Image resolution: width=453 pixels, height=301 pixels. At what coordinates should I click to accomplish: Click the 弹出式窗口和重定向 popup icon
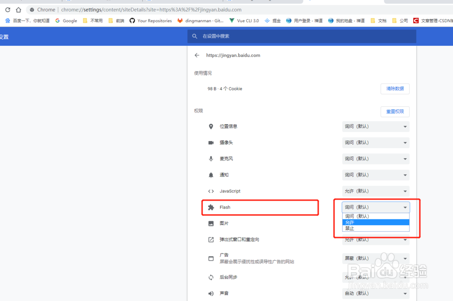211,239
